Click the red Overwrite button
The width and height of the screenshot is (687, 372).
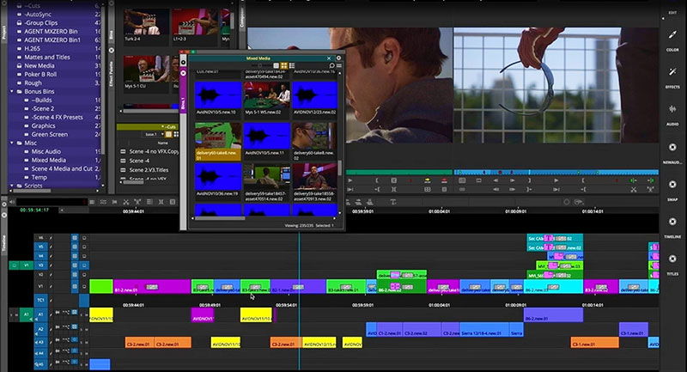click(444, 180)
